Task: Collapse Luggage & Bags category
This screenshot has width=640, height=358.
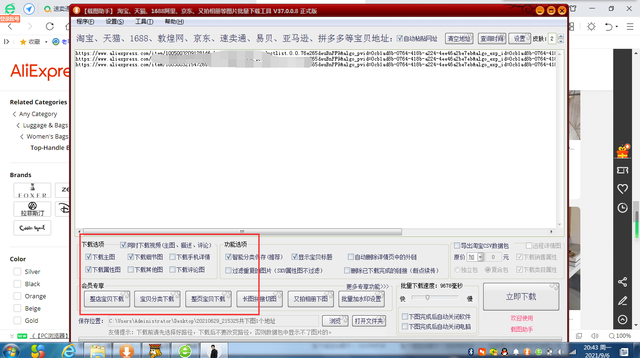Action: tap(18, 125)
